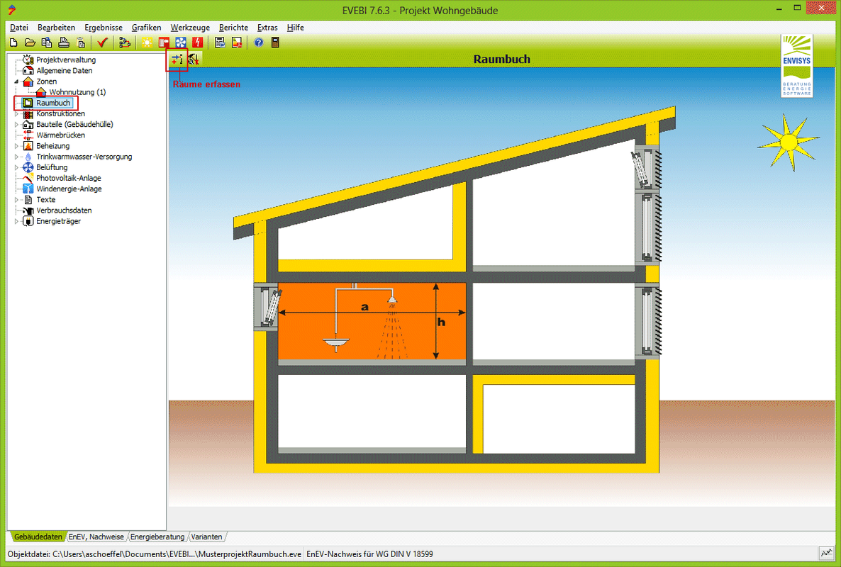The image size is (841, 567).
Task: Open the Berichte menu
Action: pos(233,28)
